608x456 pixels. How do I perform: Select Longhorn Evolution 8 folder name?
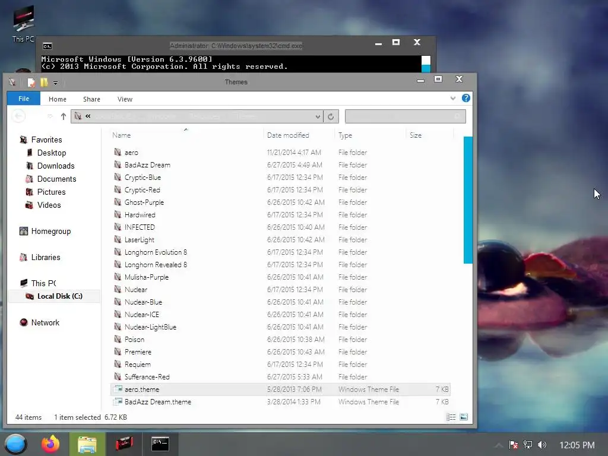point(156,252)
